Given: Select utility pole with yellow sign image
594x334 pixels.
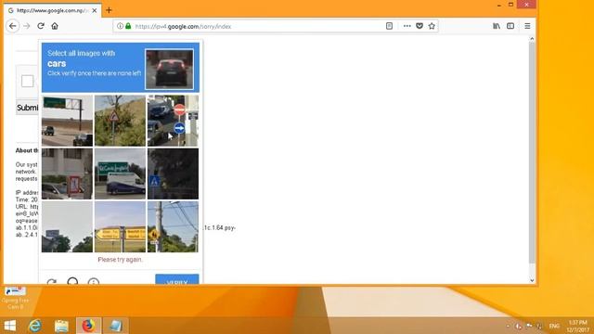Looking at the screenshot, I should [x=173, y=226].
